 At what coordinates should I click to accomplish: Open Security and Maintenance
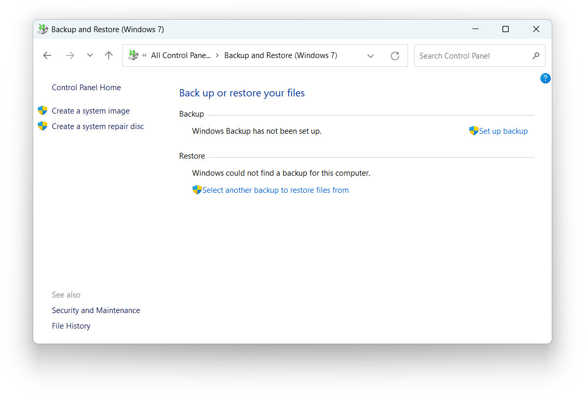[96, 310]
